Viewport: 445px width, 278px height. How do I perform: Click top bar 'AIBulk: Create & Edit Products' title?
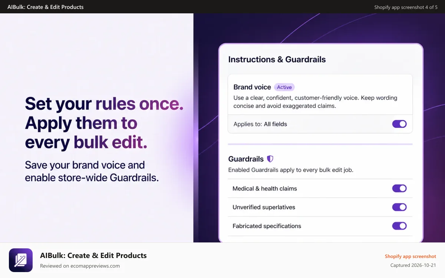pyautogui.click(x=45, y=7)
